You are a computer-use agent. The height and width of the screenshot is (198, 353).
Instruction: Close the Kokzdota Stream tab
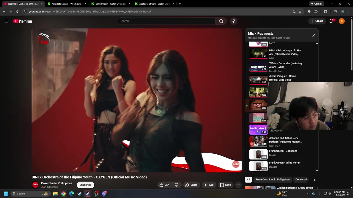pyautogui.click(x=86, y=4)
